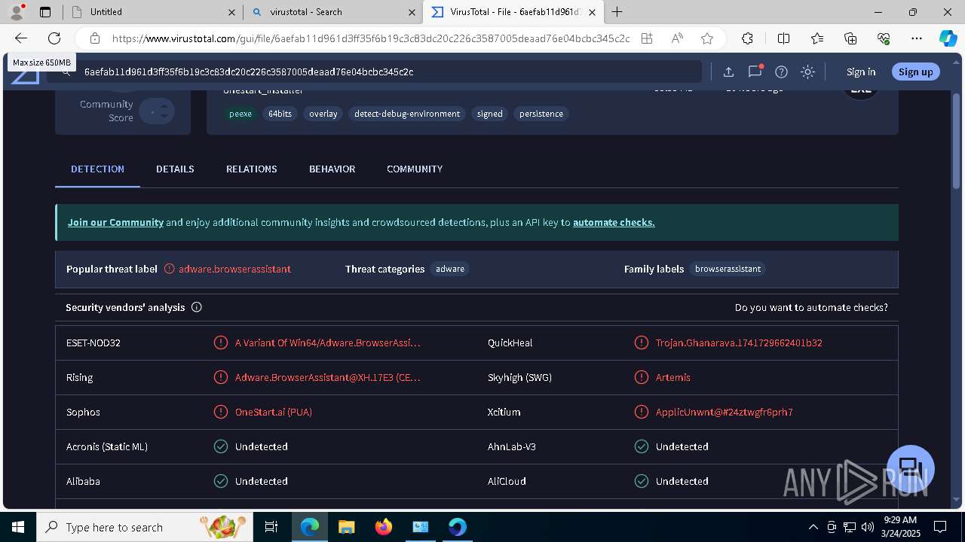The width and height of the screenshot is (965, 542).
Task: Click the browserassistant family label chip
Action: click(728, 269)
